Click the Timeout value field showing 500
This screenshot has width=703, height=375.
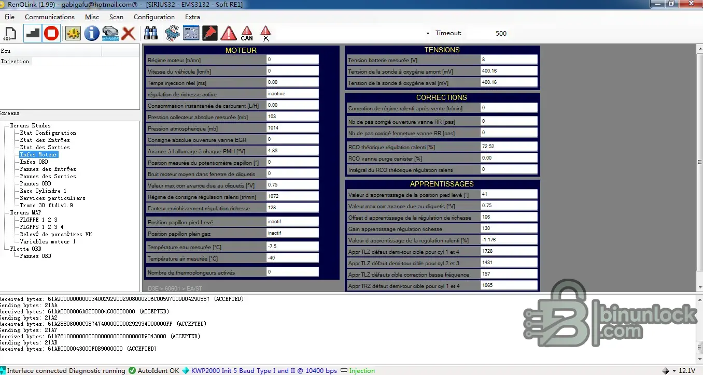[x=488, y=34]
